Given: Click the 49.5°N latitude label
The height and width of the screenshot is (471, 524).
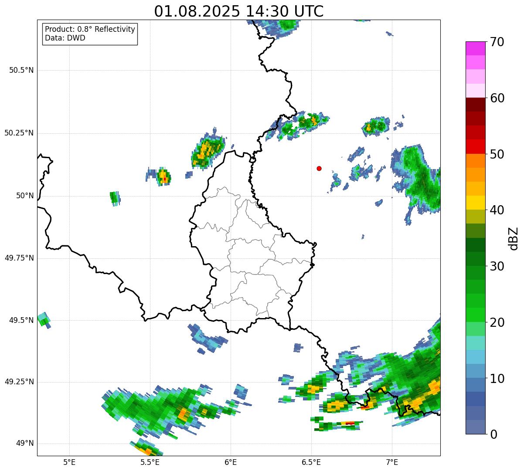Looking at the screenshot, I should pos(21,320).
